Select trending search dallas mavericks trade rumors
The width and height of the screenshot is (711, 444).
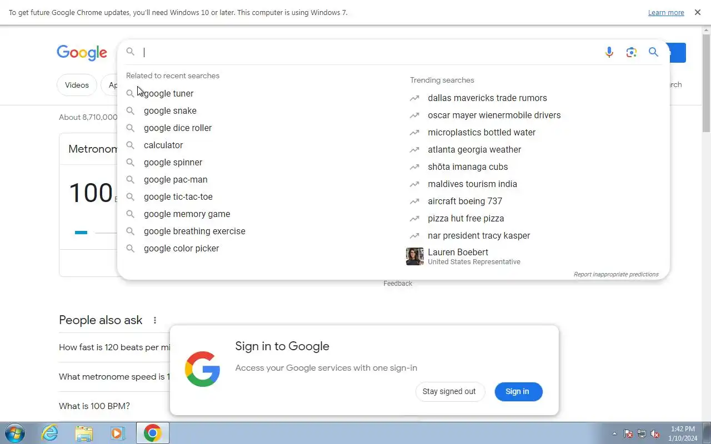coord(487,98)
